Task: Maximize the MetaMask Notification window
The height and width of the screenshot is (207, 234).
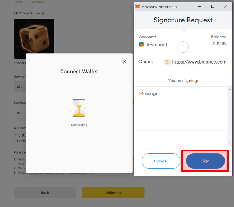Action: (213, 6)
